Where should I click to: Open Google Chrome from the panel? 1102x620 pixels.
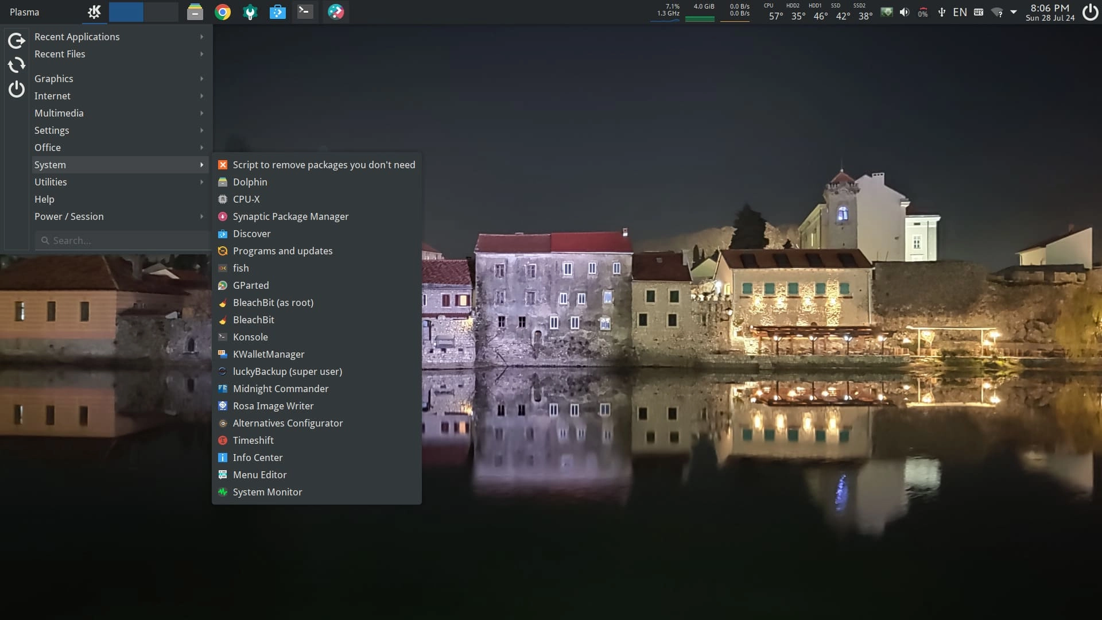tap(223, 12)
